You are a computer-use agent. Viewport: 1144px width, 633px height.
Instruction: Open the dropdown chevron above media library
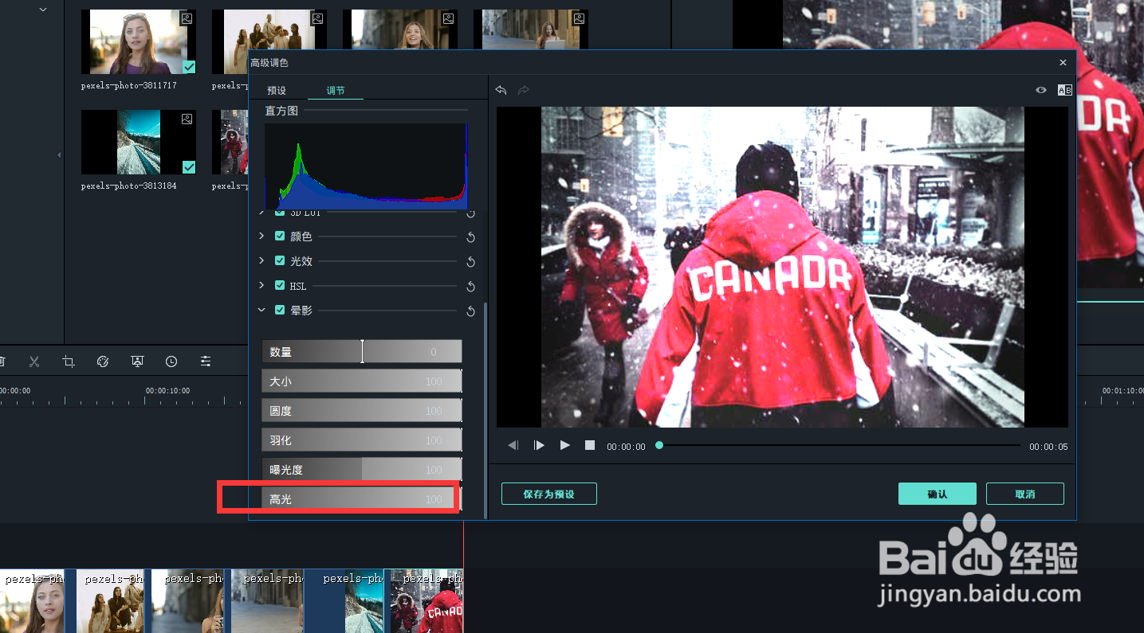(43, 10)
